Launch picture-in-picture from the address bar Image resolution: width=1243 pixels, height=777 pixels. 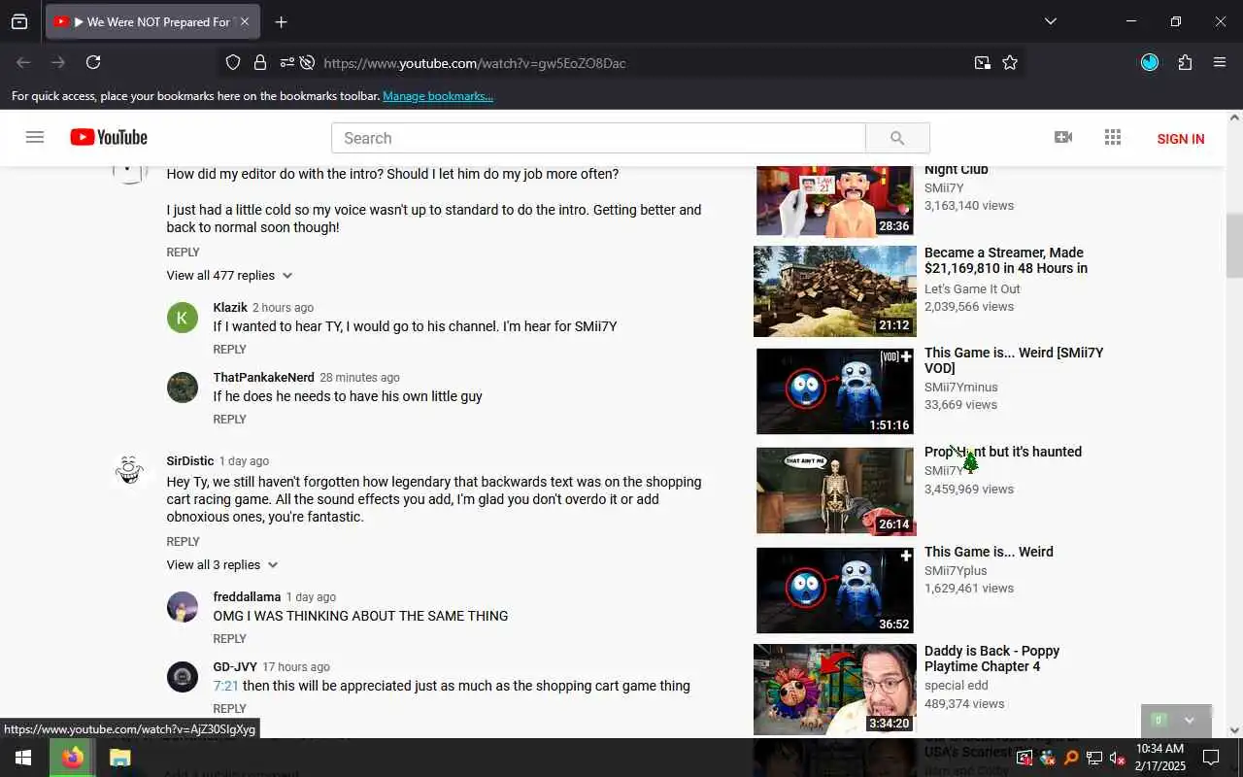pyautogui.click(x=983, y=62)
